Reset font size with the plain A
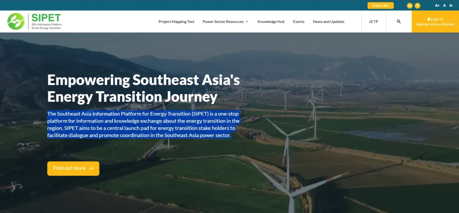The width and height of the screenshot is (459, 213). (x=444, y=5)
